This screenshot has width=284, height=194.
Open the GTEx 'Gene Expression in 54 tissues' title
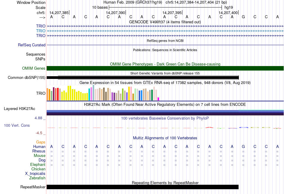click(x=165, y=83)
